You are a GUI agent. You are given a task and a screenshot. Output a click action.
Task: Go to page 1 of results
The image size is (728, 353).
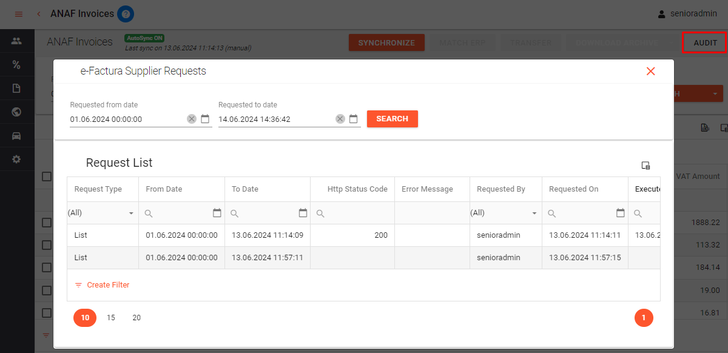click(644, 318)
